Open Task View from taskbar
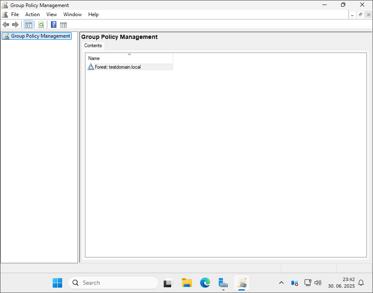Screen dimensions: 373x293 coord(168,283)
